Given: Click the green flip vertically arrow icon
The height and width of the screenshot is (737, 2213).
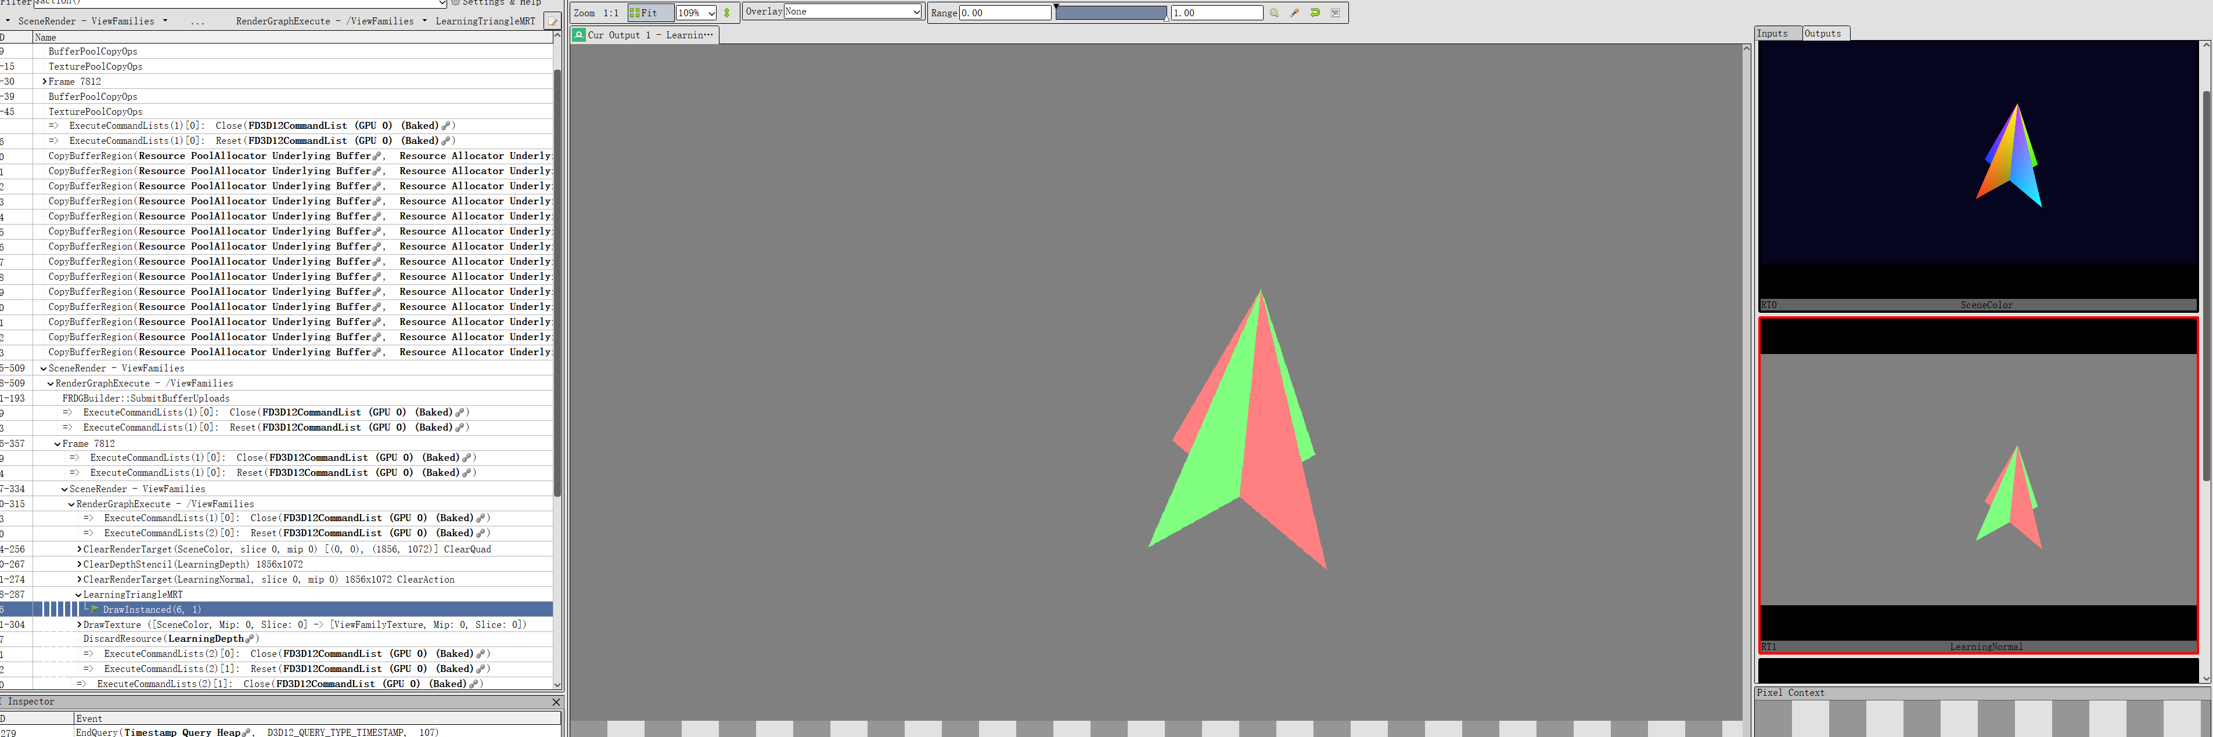Looking at the screenshot, I should pos(727,13).
